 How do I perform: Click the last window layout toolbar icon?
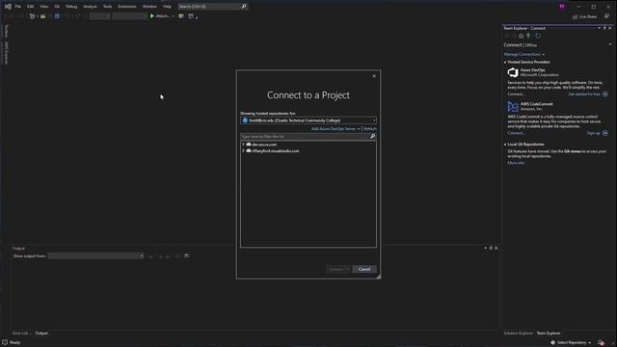click(x=191, y=16)
